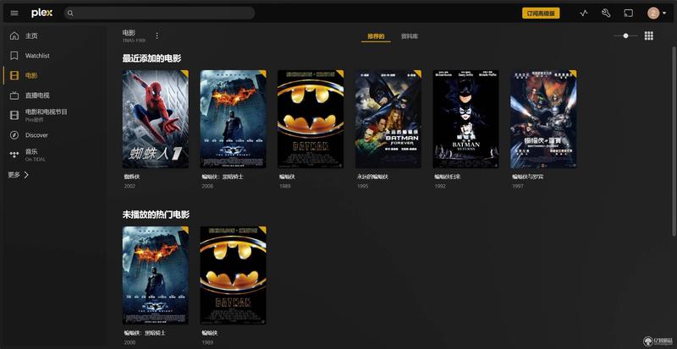
Task: Click the 蝙蝠侠与罗宾 title link
Action: pyautogui.click(x=527, y=177)
